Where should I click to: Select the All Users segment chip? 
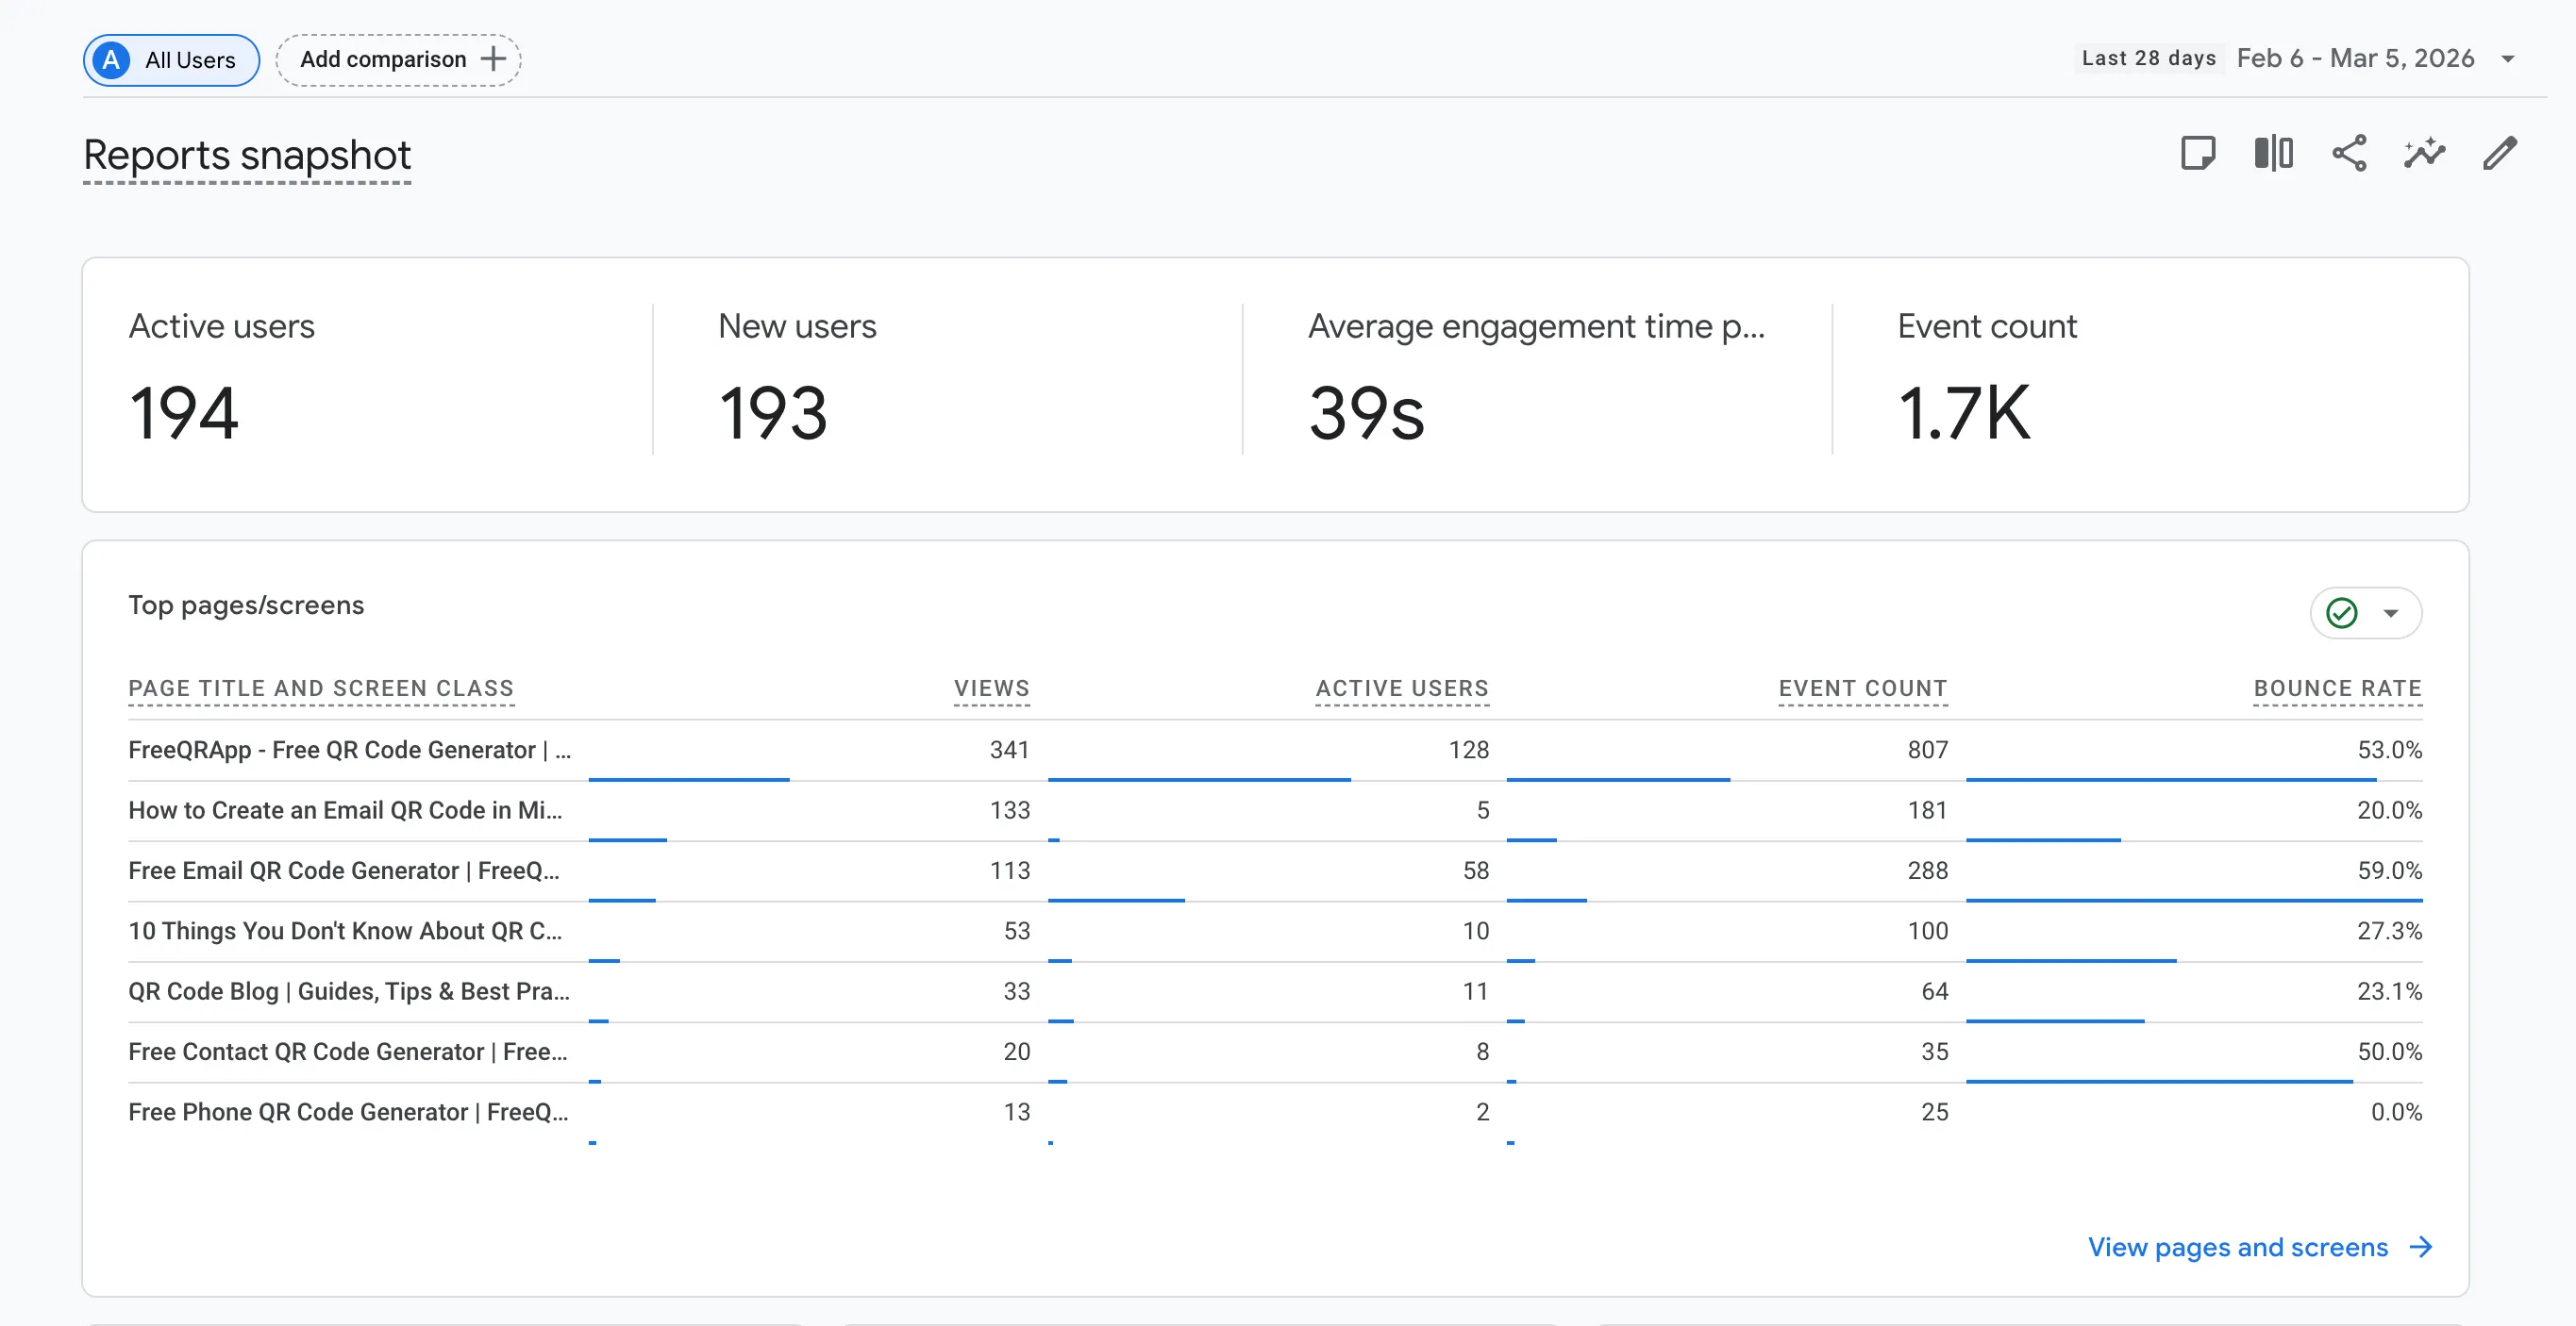coord(171,60)
